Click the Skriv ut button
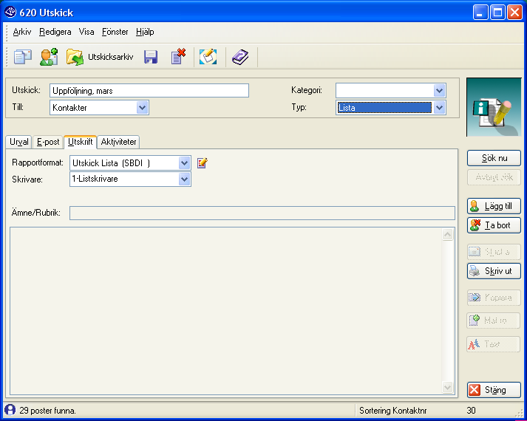The width and height of the screenshot is (527, 421). coord(494,271)
